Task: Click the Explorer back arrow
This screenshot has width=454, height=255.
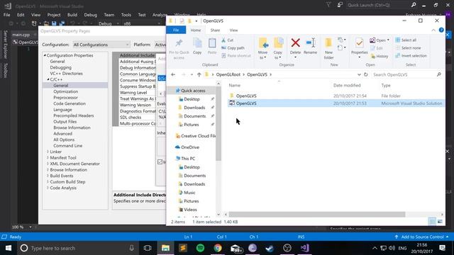Action: pos(173,74)
